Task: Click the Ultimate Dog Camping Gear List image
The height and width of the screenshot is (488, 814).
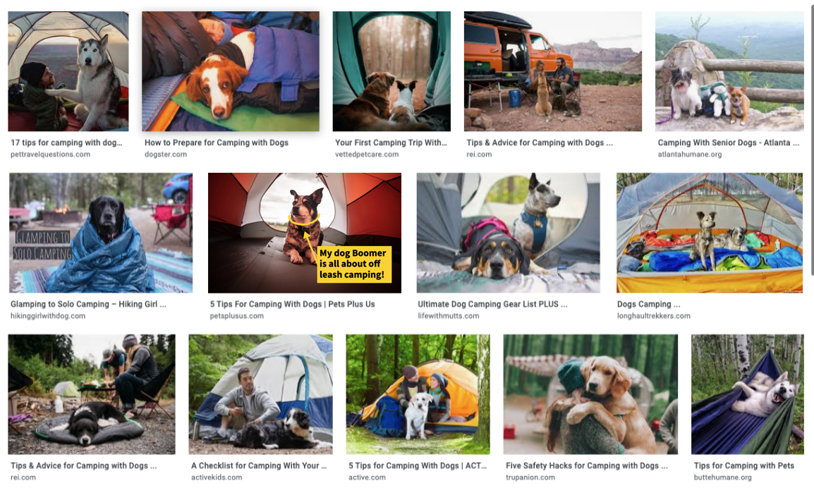Action: coord(509,233)
